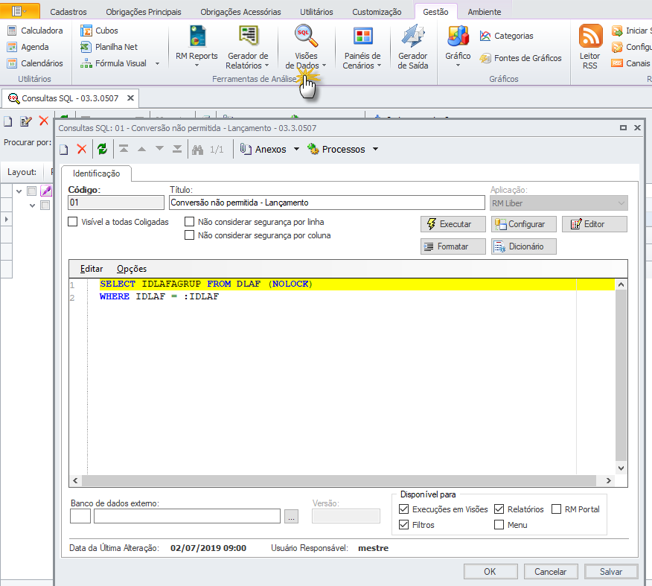Open the Gráfico tool
Viewport: 652px width, 586px height.
tap(458, 45)
